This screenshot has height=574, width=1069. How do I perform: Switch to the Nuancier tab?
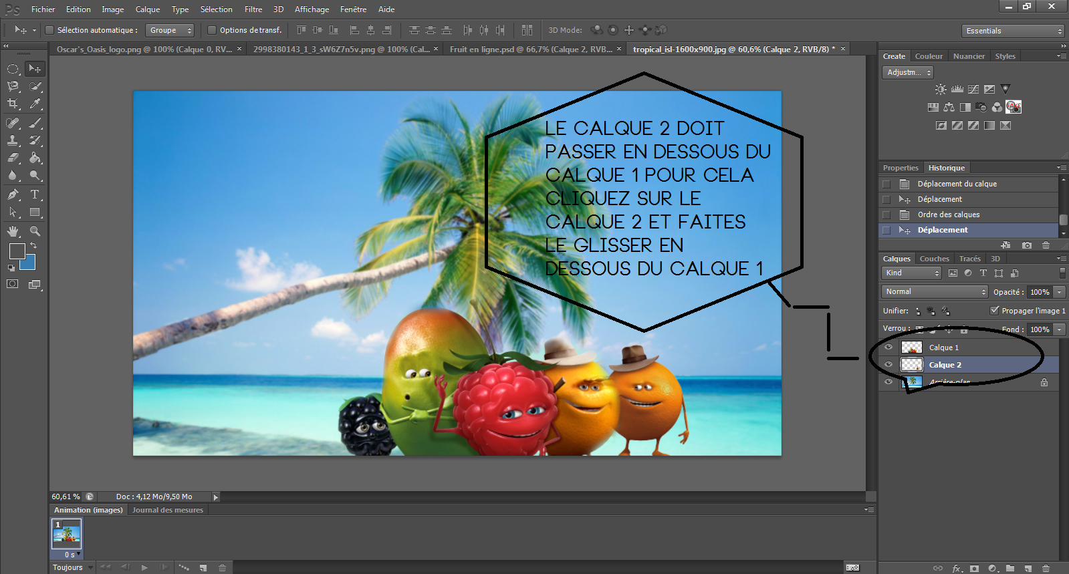pyautogui.click(x=969, y=56)
